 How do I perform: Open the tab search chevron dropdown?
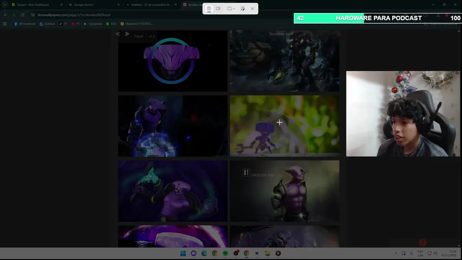pyautogui.click(x=5, y=5)
